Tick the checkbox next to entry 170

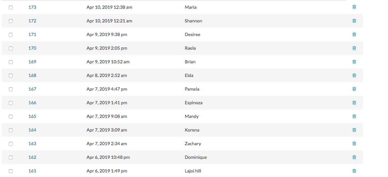coord(11,48)
